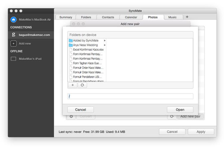Viewport: 224px width, 149px height.
Task: Click the Add new pair dialog title
Action: tap(130, 24)
